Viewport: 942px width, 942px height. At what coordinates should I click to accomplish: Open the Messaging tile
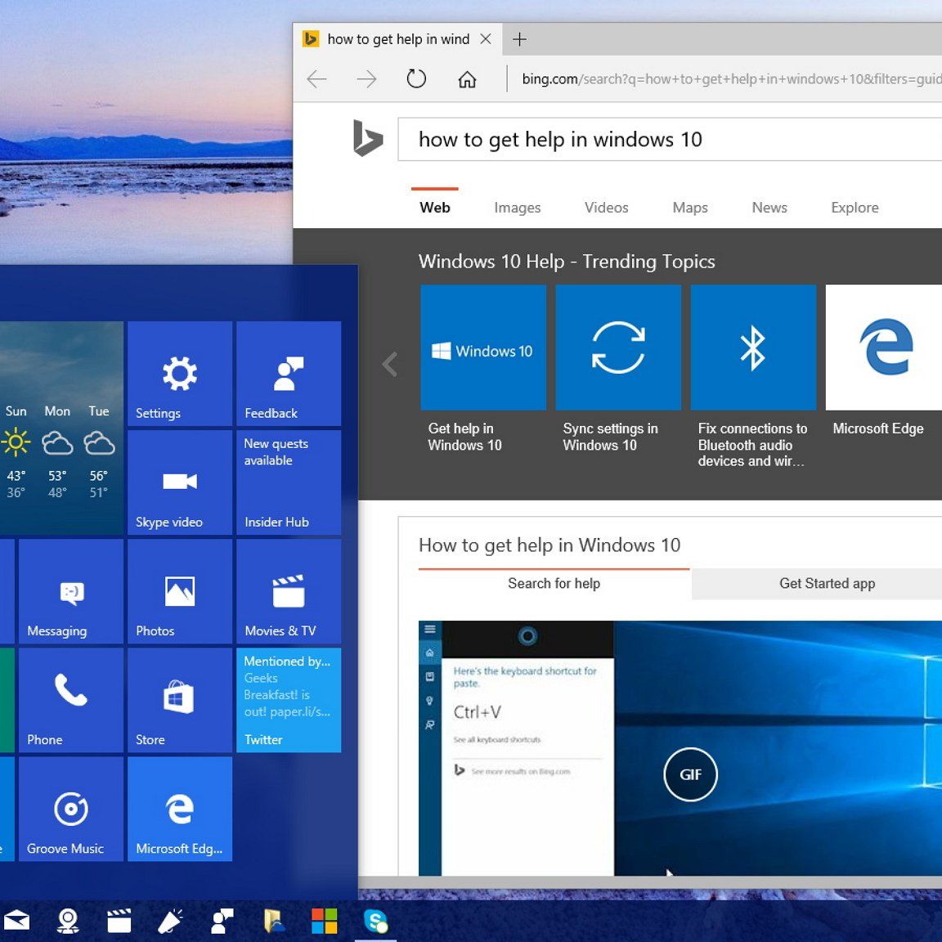(x=71, y=591)
